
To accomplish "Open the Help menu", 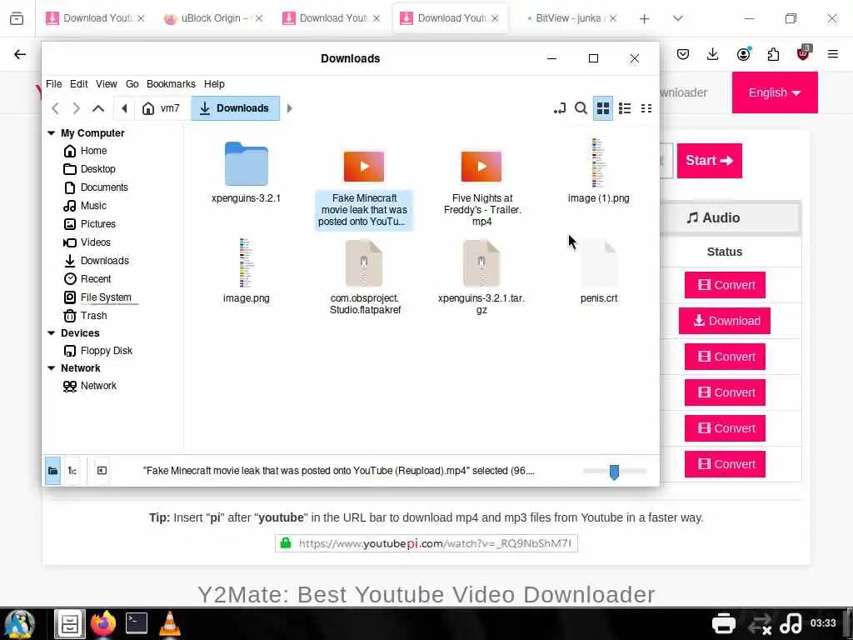I will 214,84.
